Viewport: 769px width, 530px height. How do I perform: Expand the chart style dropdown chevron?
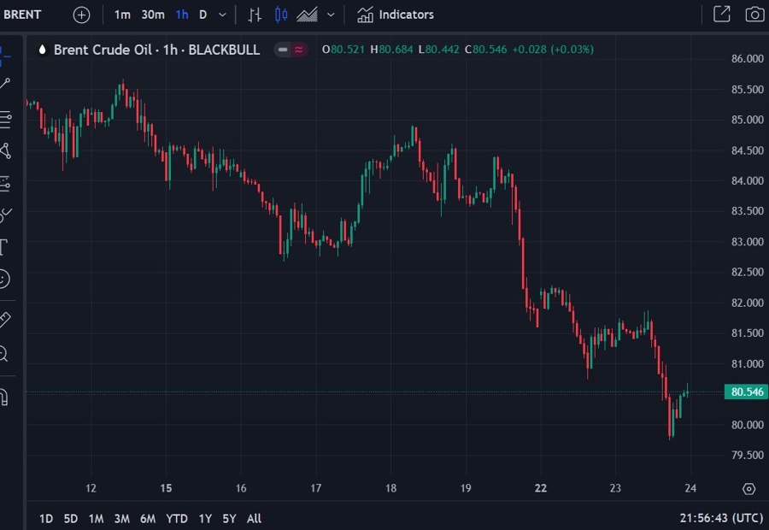pyautogui.click(x=331, y=15)
